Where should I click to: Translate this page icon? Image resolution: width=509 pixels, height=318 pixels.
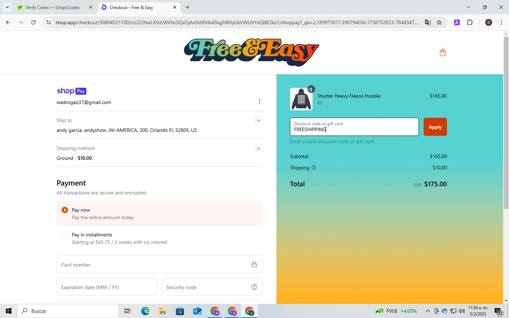pos(428,22)
